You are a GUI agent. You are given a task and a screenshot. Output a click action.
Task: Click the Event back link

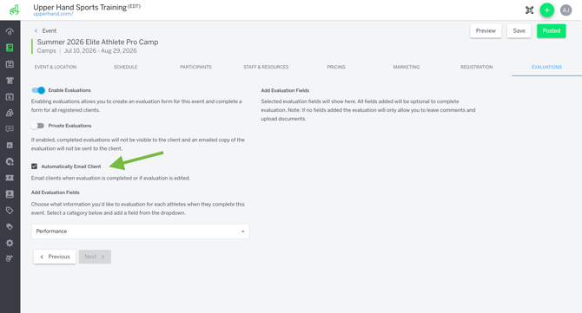49,30
